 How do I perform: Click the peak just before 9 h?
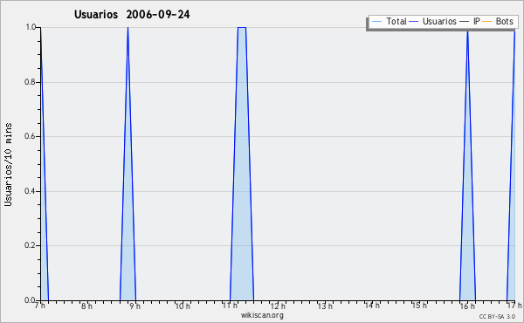pos(128,163)
